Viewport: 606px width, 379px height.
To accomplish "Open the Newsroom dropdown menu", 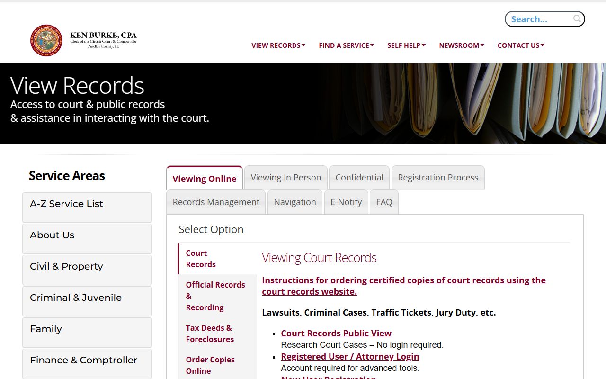I will pos(462,45).
